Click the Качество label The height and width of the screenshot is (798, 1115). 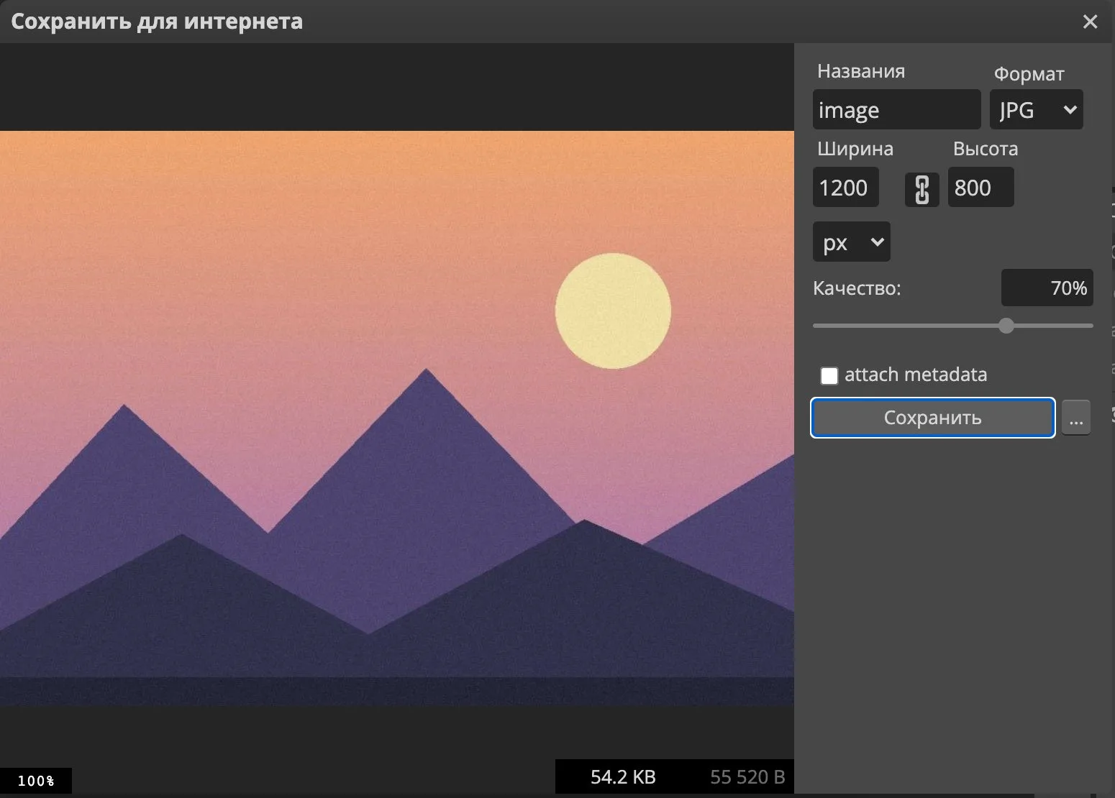coord(857,288)
